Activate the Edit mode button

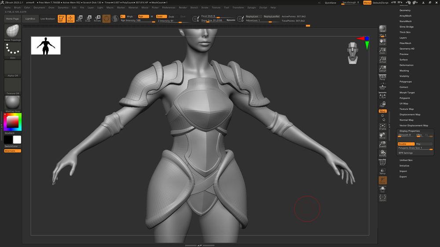tap(61, 19)
